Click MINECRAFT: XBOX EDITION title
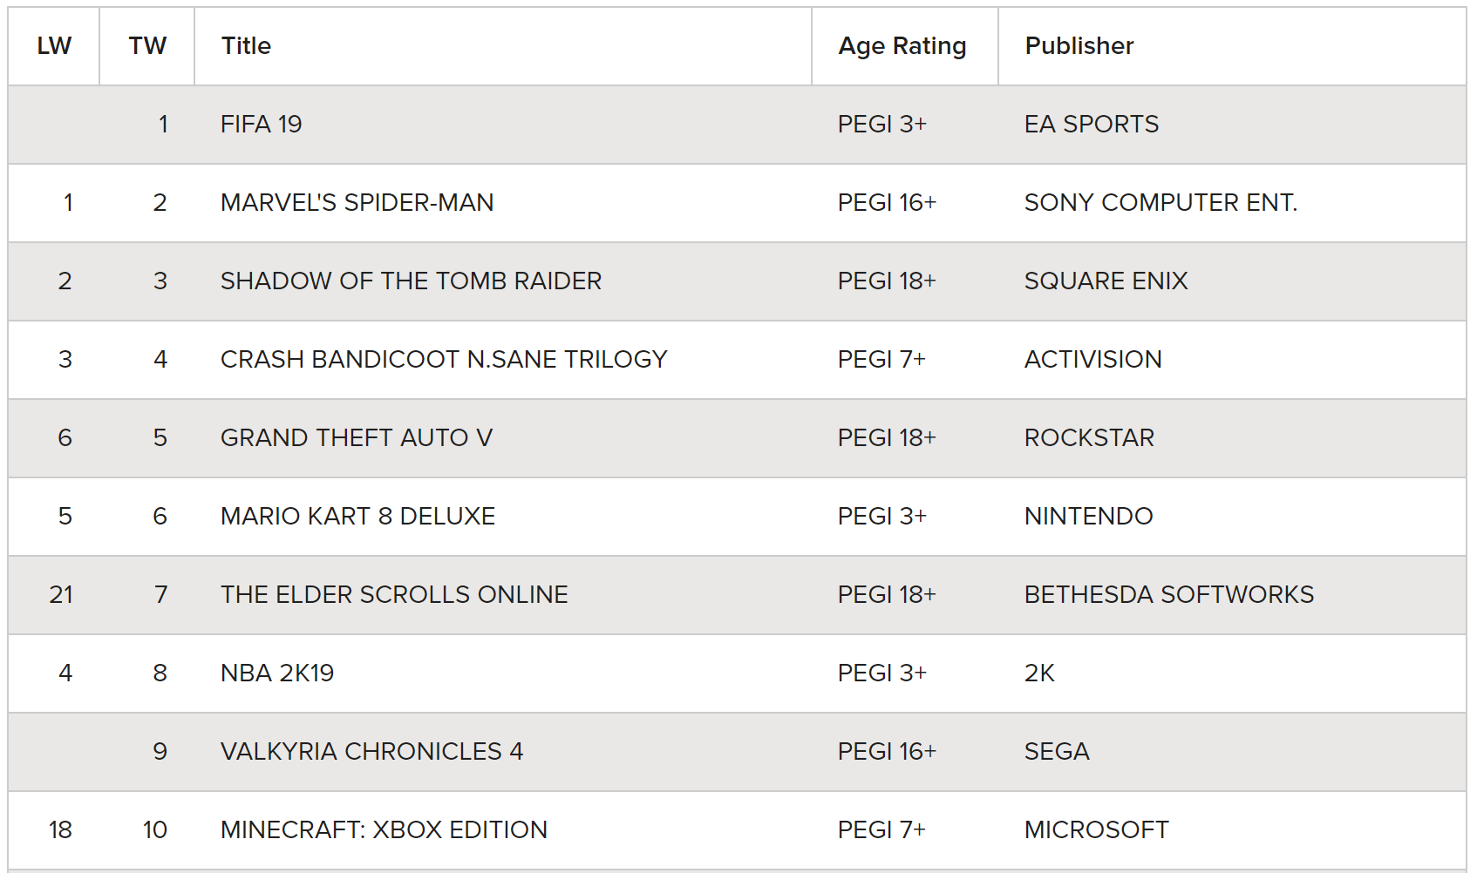This screenshot has width=1477, height=873. coord(384,830)
